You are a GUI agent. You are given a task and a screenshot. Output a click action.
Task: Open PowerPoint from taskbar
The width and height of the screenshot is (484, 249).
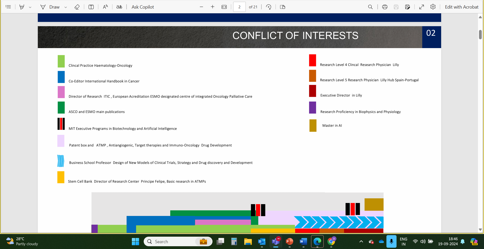[289, 242]
